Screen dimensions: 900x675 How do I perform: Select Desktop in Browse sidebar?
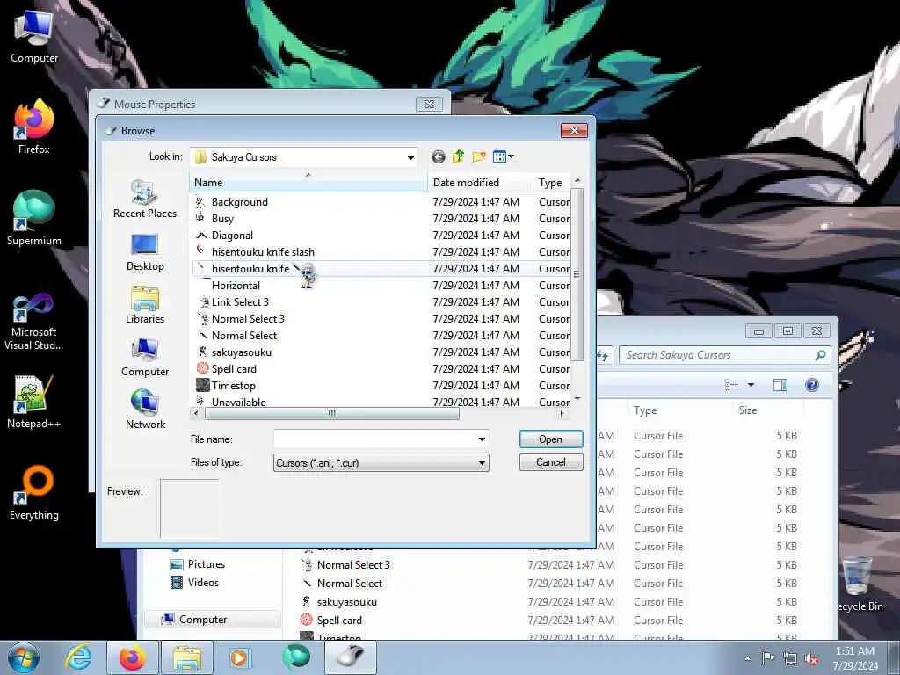point(145,252)
